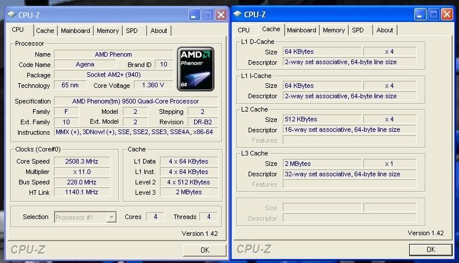Click the 'x 11.0' multiplier value
459x263 pixels.
(x=82, y=172)
